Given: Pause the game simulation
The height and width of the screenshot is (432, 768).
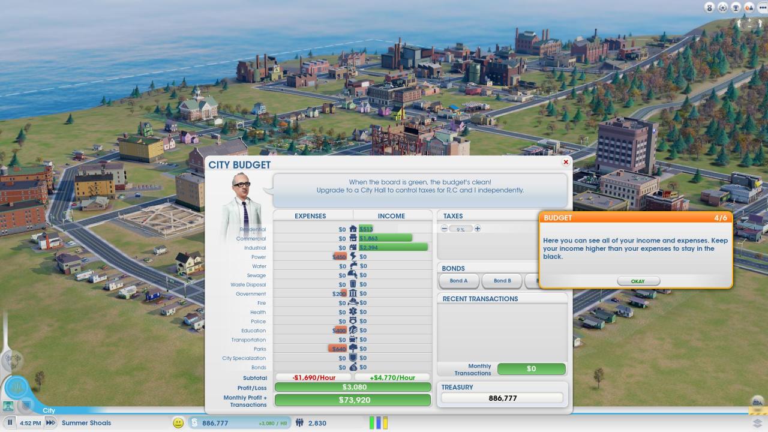Looking at the screenshot, I should click(x=10, y=422).
